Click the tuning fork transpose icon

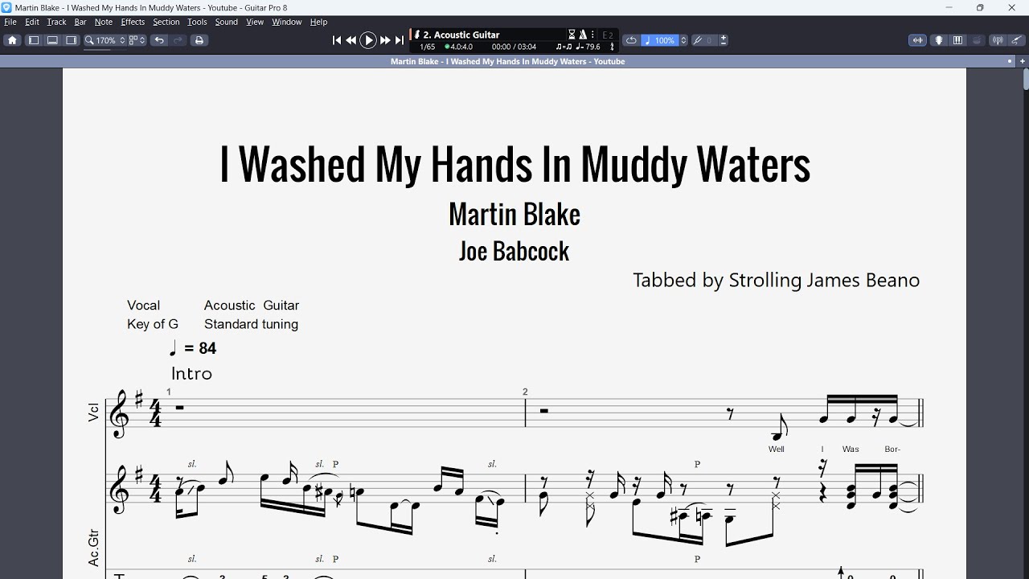pyautogui.click(x=698, y=40)
